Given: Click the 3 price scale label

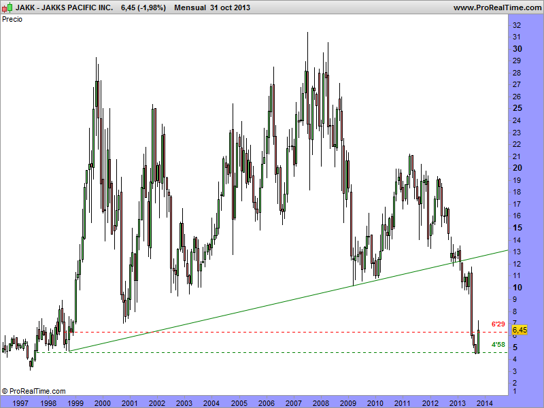Looking at the screenshot, I should 515,371.
